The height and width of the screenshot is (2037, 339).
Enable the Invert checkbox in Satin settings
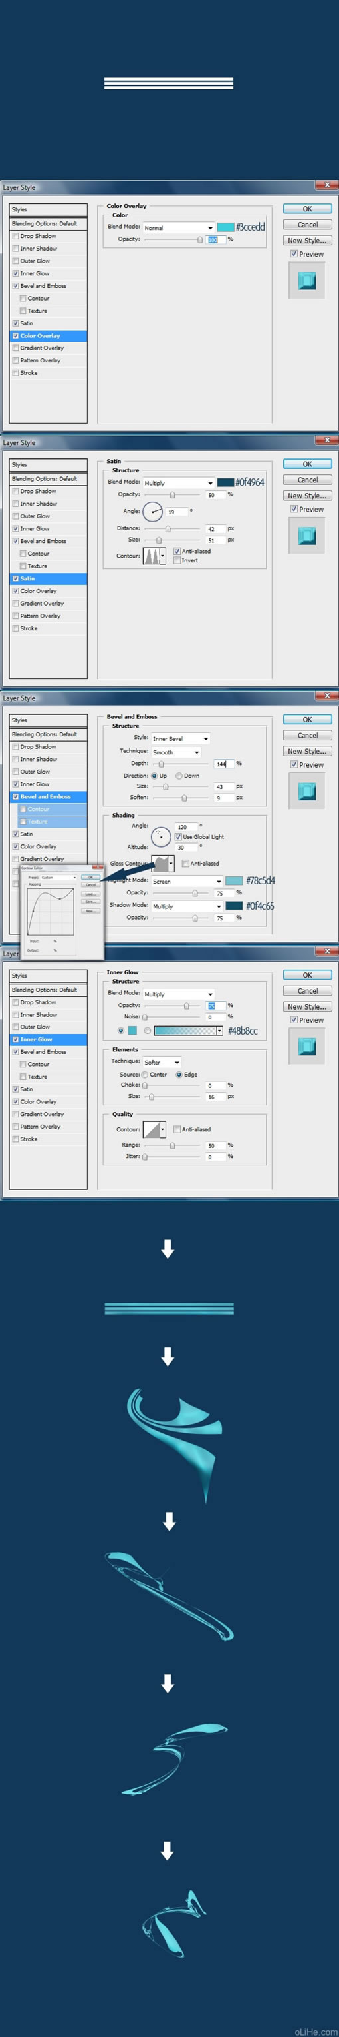click(x=177, y=560)
